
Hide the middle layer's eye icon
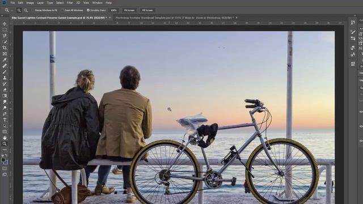pyautogui.click(x=361, y=126)
